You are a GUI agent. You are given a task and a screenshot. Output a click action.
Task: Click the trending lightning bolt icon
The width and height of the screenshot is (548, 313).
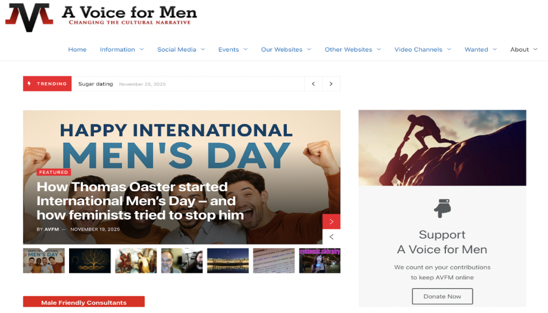click(x=30, y=83)
